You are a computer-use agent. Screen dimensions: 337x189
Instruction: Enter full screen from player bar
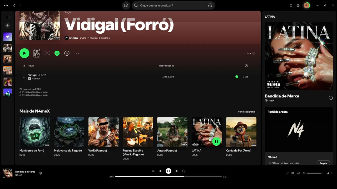(x=333, y=173)
